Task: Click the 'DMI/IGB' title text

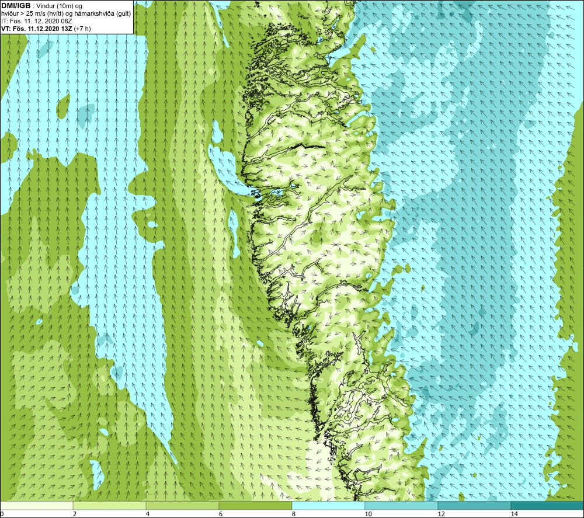Action: click(16, 6)
